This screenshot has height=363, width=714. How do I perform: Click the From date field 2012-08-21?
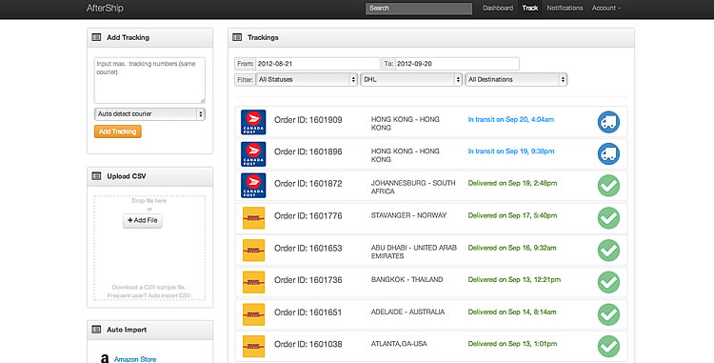click(317, 64)
